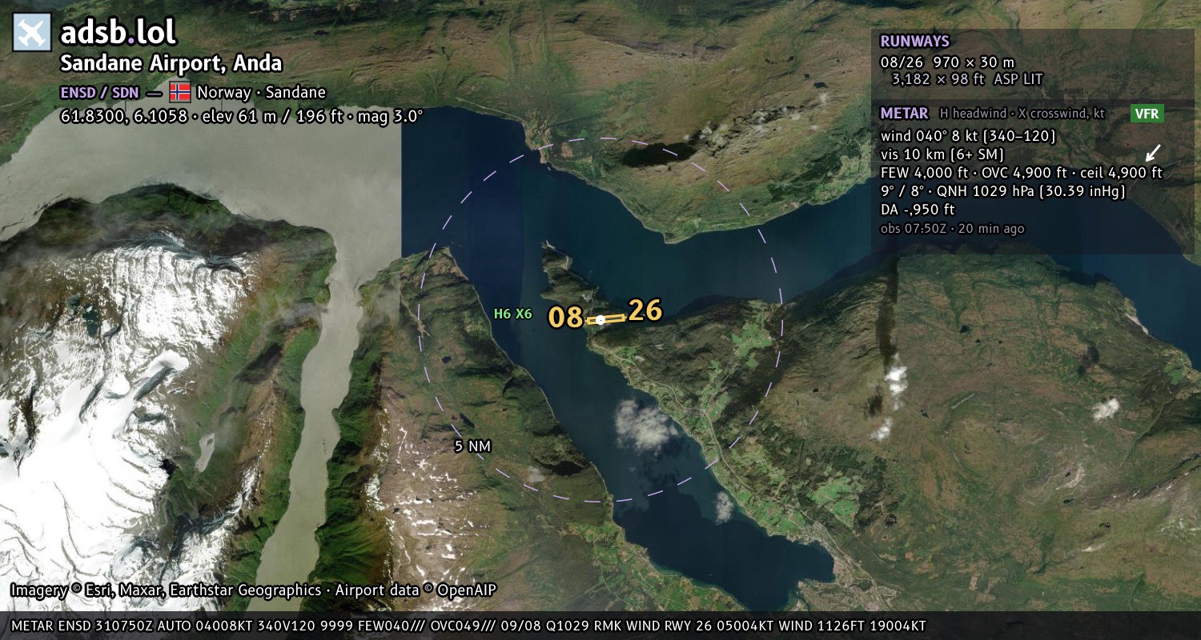Click the runway 26 label on the map
Screen dimensions: 1201x640
[645, 310]
